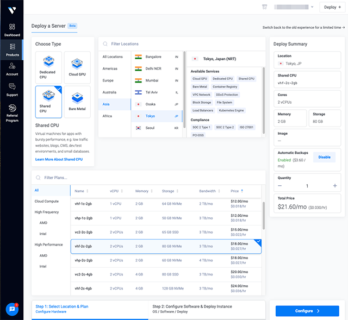Click the location list scrollbar
Screen dimensions: 348x320
click(184, 90)
